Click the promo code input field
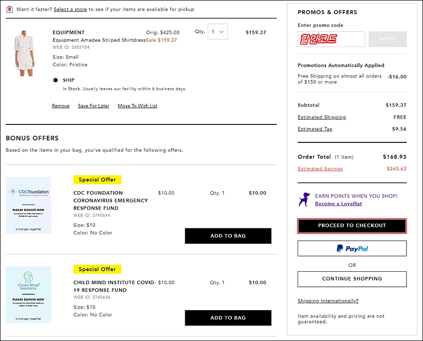This screenshot has height=341, width=423. tap(331, 39)
